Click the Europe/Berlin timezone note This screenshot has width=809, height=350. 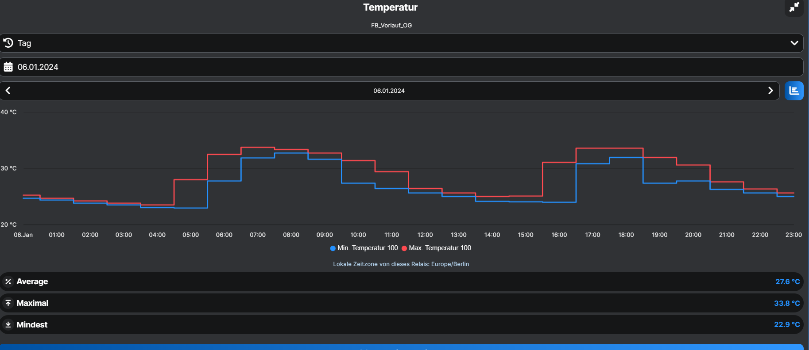click(x=401, y=264)
